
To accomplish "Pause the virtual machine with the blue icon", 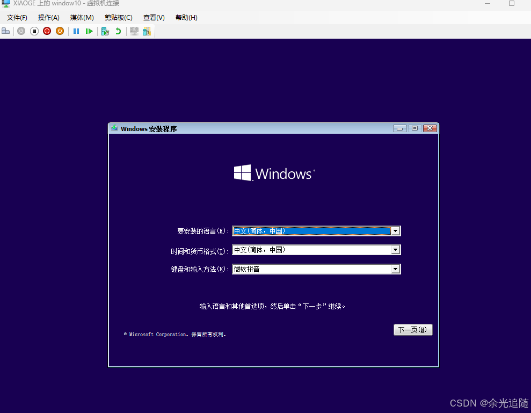I will [76, 31].
